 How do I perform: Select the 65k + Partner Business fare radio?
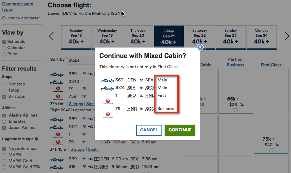tap(236, 110)
